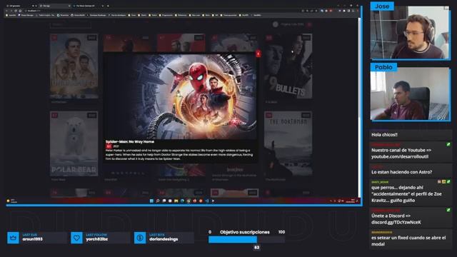Click the Spider-Man: No Way Home backdrop image
Screen dimensions: 457x257
pos(180,96)
